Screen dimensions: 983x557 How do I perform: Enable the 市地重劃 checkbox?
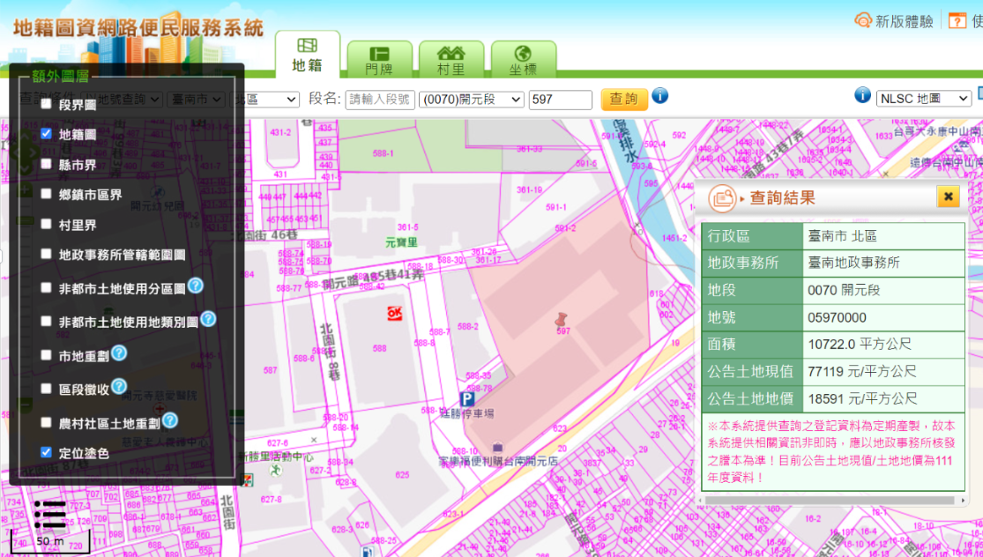coord(46,354)
